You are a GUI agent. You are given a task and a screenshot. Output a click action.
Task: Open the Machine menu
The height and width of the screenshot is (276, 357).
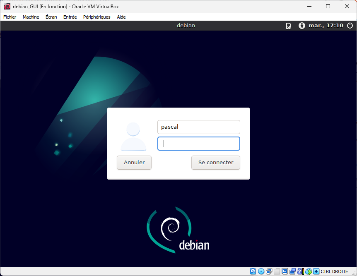[x=31, y=17]
